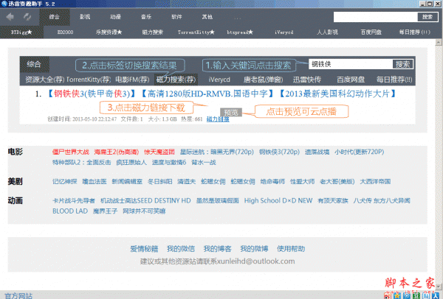Open the 嗜血法医 series link
Viewport: 443px width, 299px height.
(95, 181)
